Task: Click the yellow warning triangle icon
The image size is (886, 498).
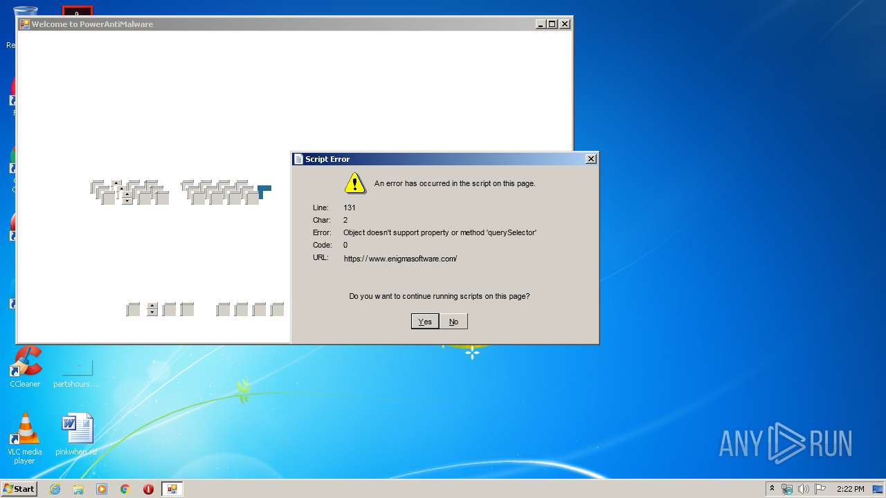Action: click(354, 183)
